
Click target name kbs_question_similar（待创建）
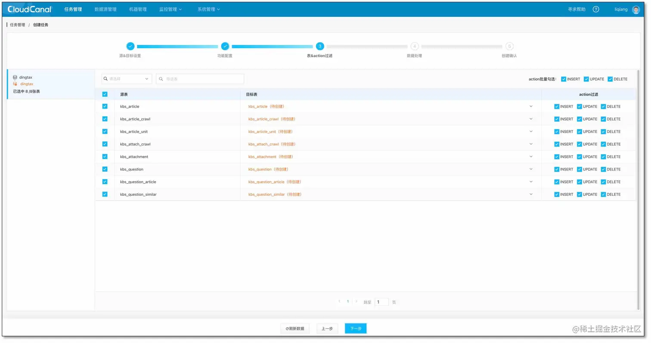point(275,195)
